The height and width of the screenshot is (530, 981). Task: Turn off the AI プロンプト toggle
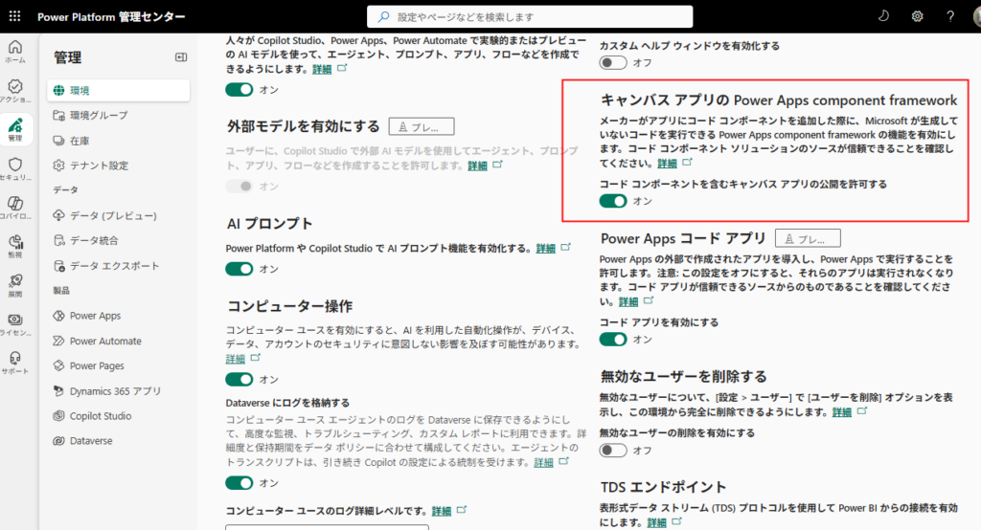(239, 269)
